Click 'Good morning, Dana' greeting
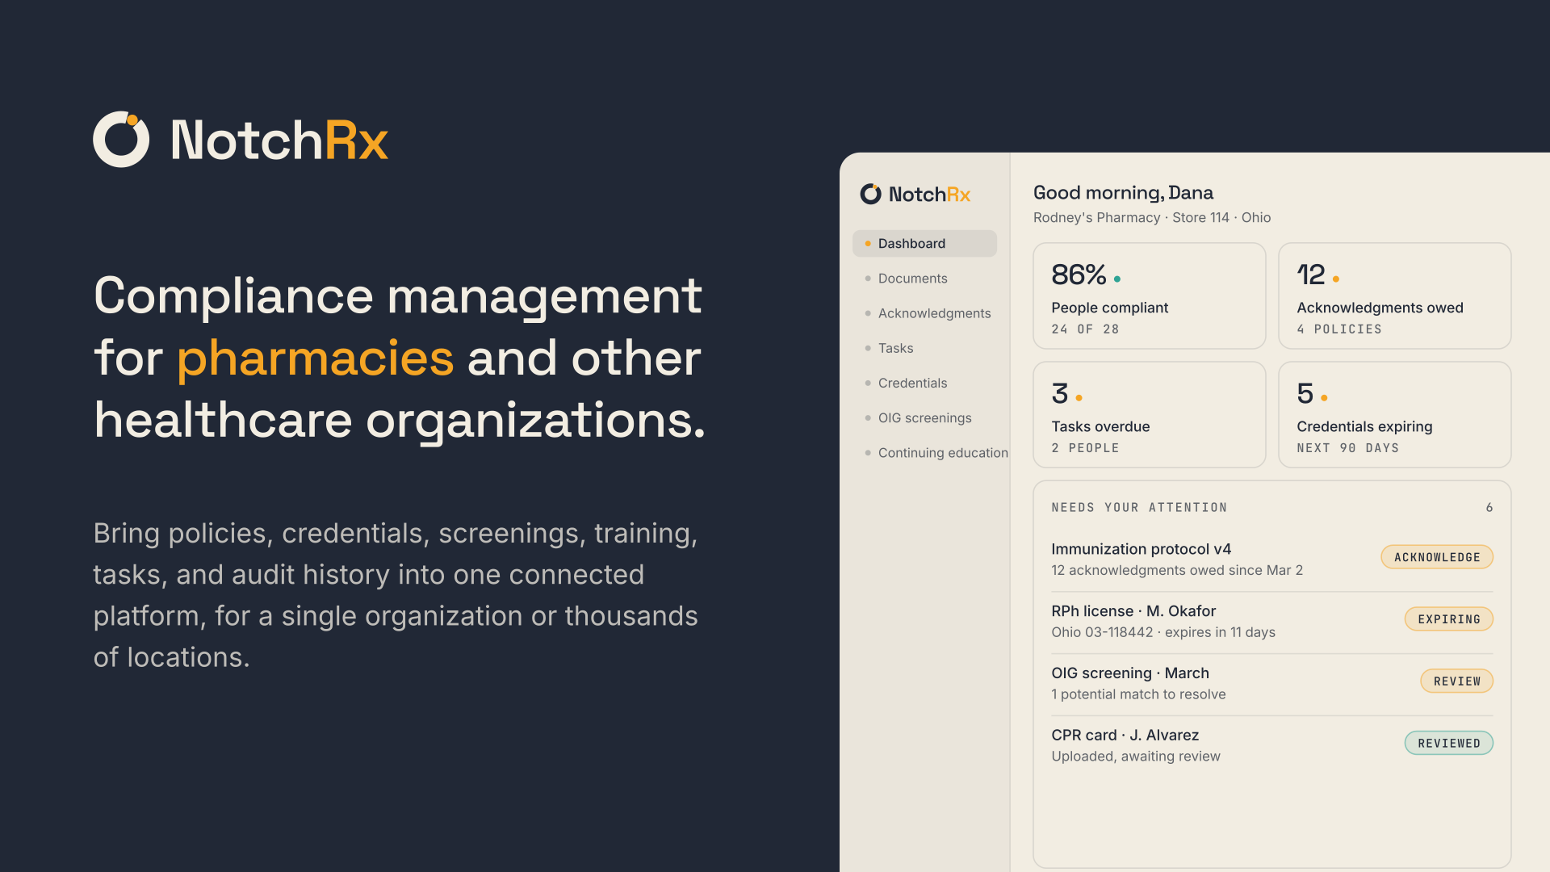 tap(1123, 193)
